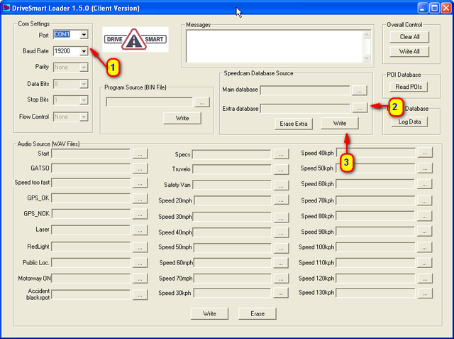Click Messages scrollbar down arrow
The width and height of the screenshot is (454, 339).
coord(366,58)
